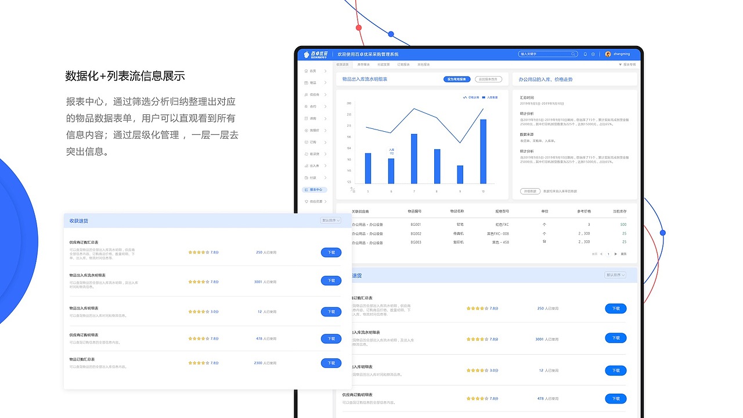This screenshot has width=743, height=418.
Task: Click star rating of 物品订购汇总表 in floating card
Action: click(x=199, y=363)
